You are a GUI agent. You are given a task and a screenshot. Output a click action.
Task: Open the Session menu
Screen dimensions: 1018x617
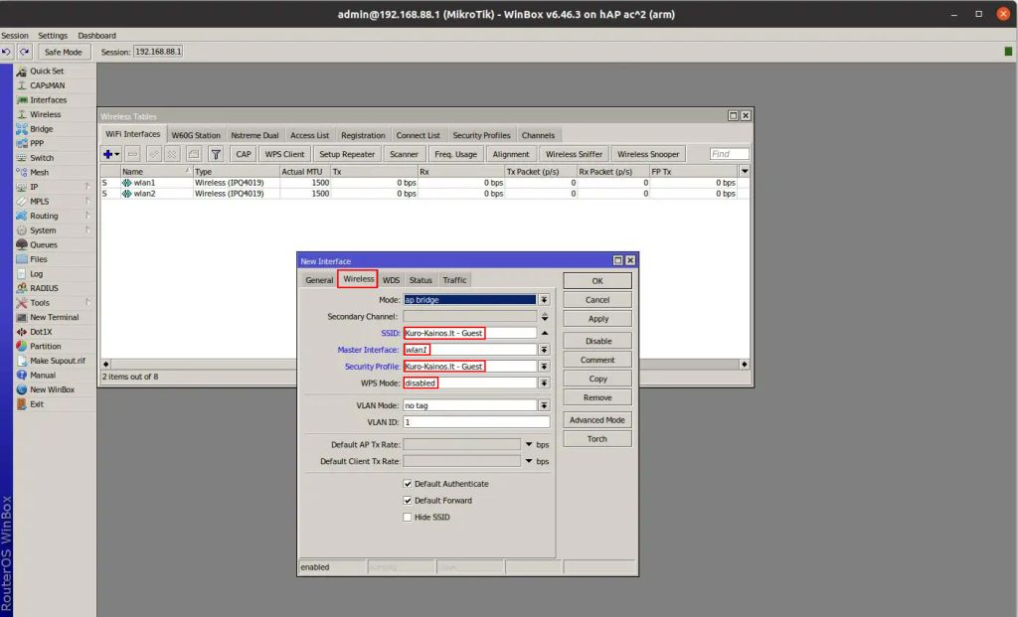click(14, 36)
